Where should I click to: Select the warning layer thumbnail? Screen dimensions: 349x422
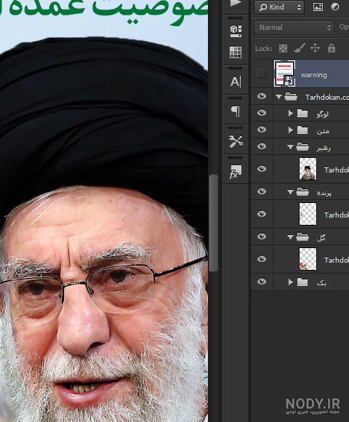point(284,73)
